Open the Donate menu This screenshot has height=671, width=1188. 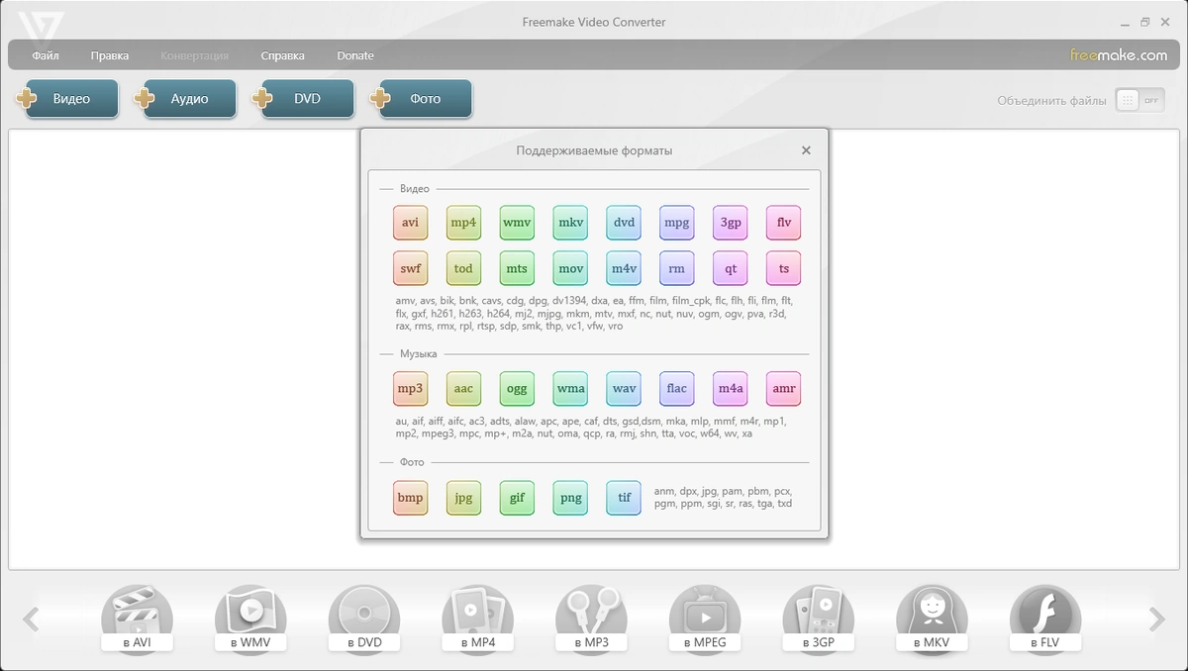(x=355, y=55)
